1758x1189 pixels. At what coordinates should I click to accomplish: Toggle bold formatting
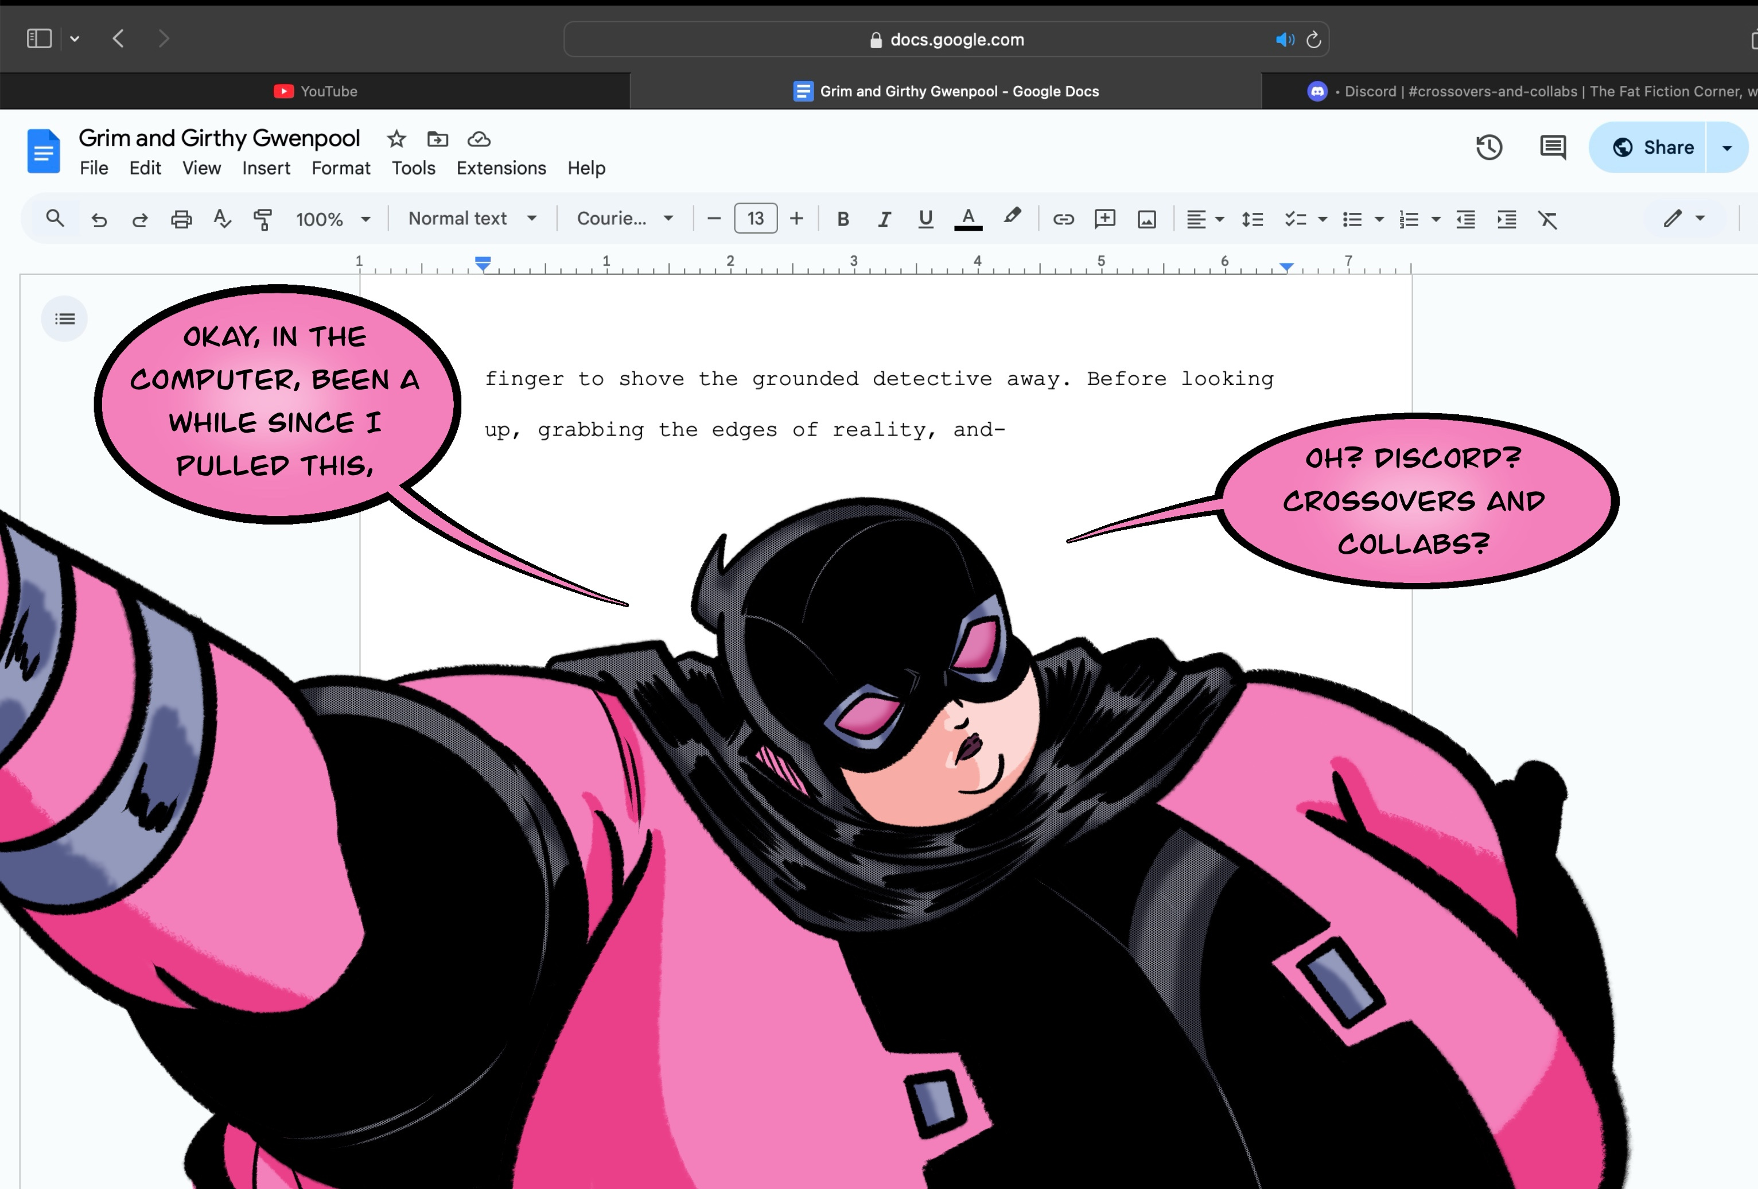843,219
